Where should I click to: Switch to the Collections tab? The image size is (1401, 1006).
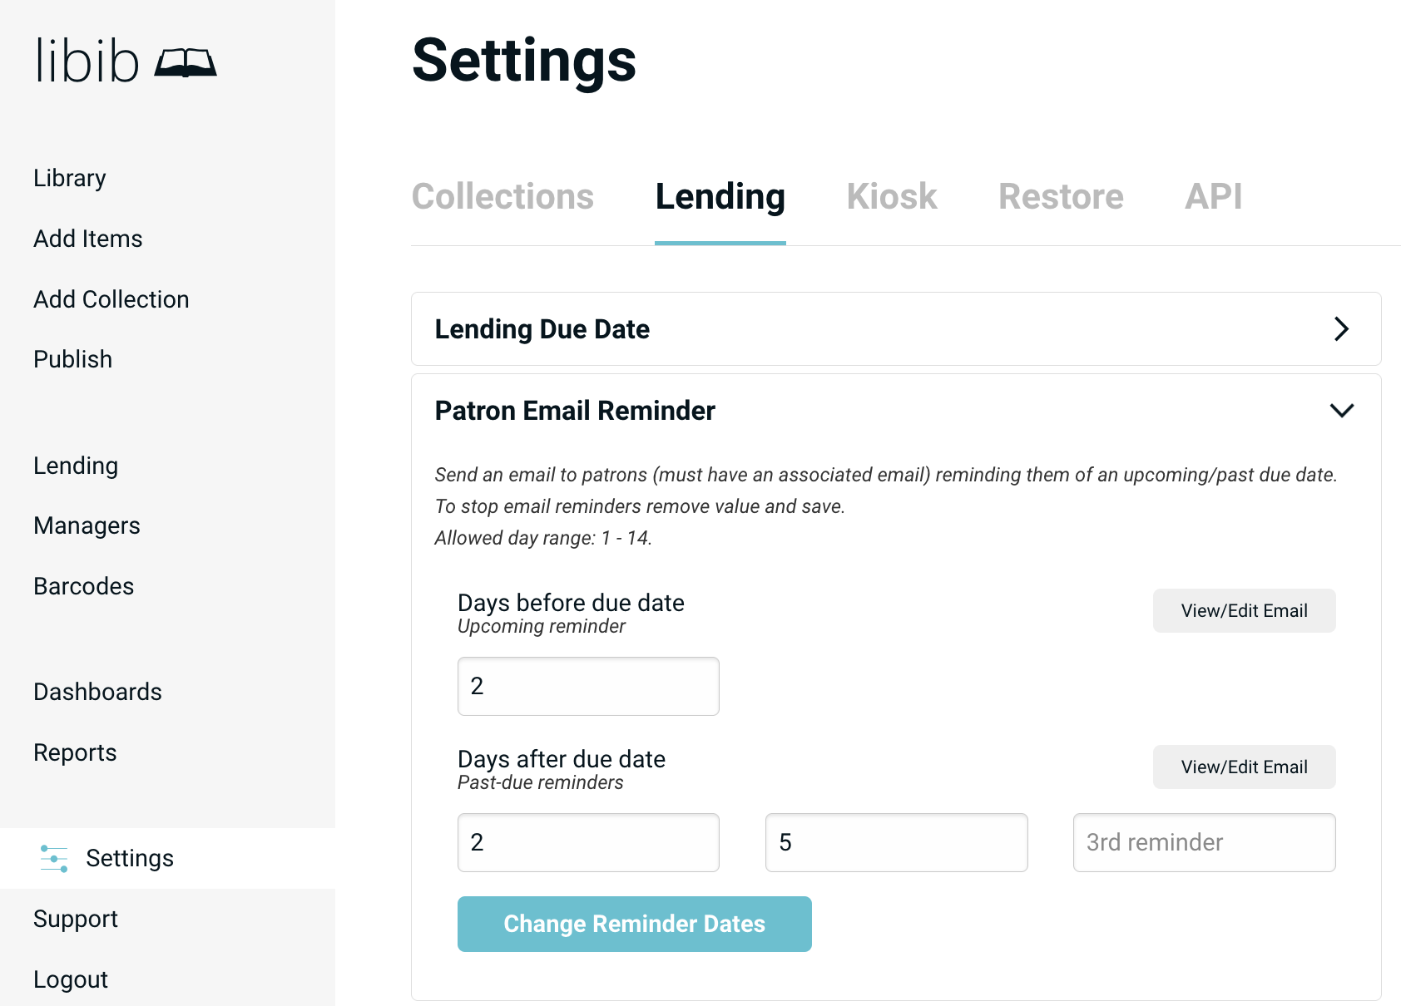[x=502, y=197]
